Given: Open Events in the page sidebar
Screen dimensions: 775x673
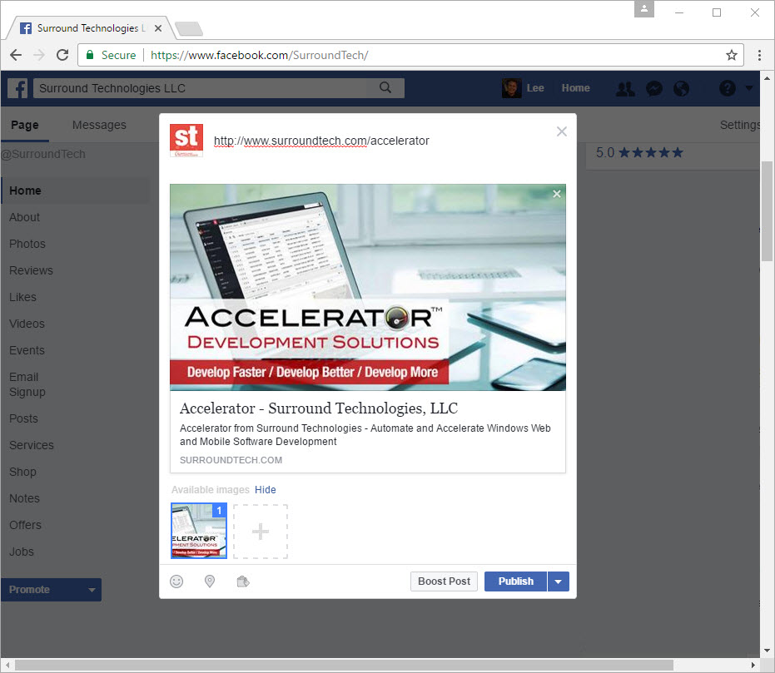Looking at the screenshot, I should click(x=27, y=350).
